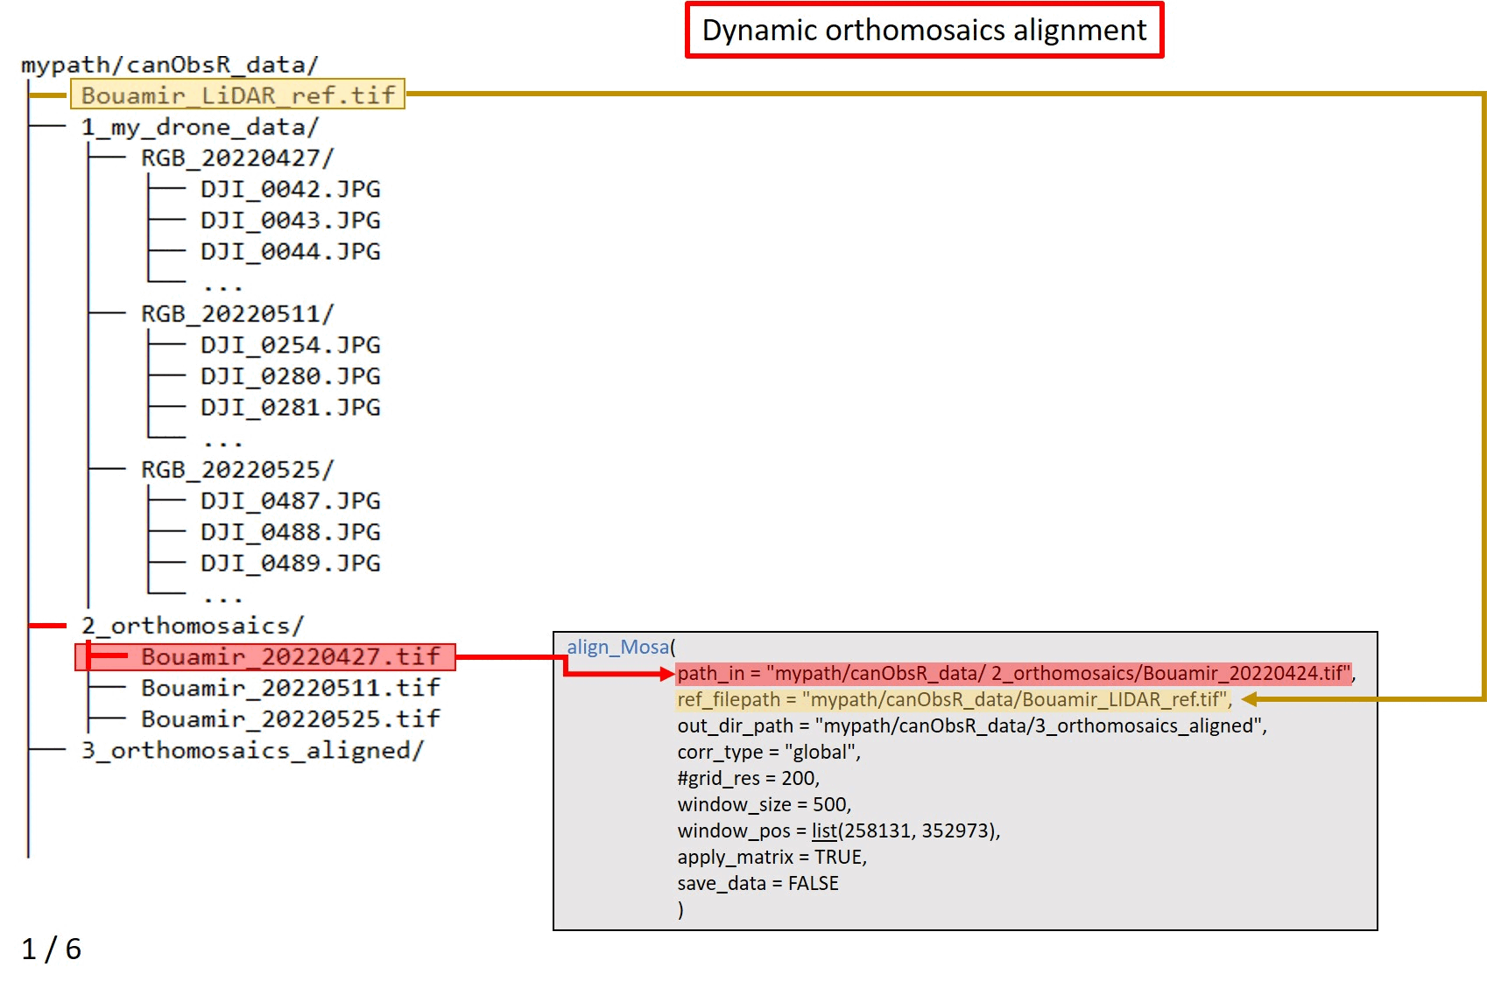Image resolution: width=1487 pixels, height=988 pixels.
Task: Click the out_dir_path argument line
Action: 972,725
